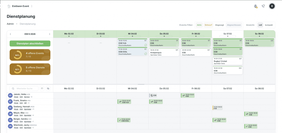
Task: Go to next calendar week arrow
Action: coord(50,34)
